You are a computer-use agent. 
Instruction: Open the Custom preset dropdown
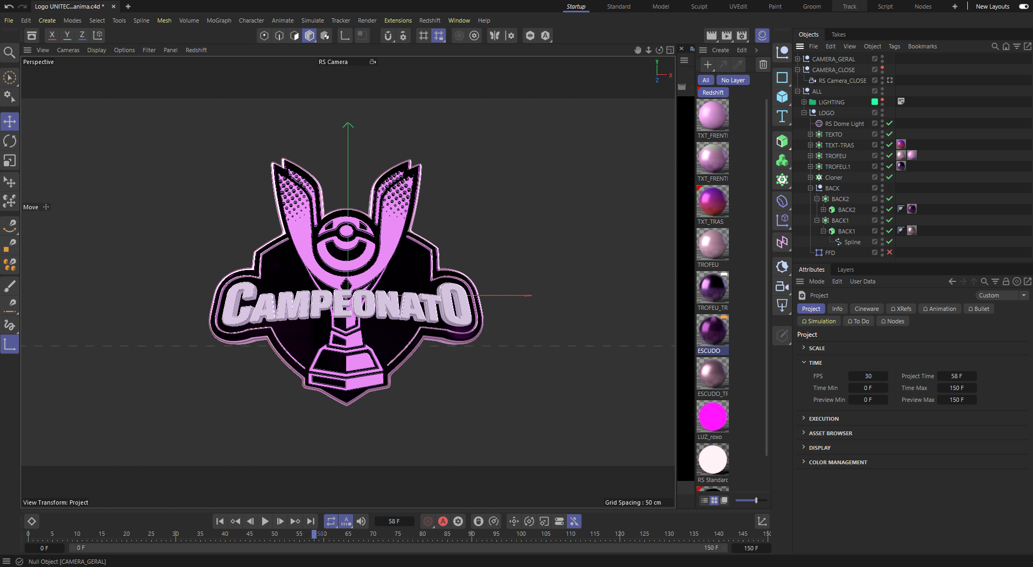[1002, 295]
